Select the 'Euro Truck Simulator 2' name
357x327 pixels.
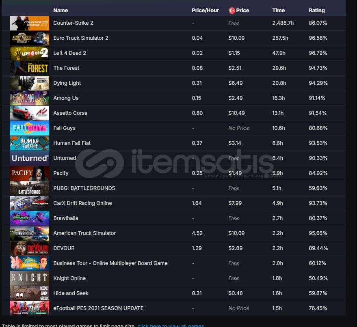(80, 38)
